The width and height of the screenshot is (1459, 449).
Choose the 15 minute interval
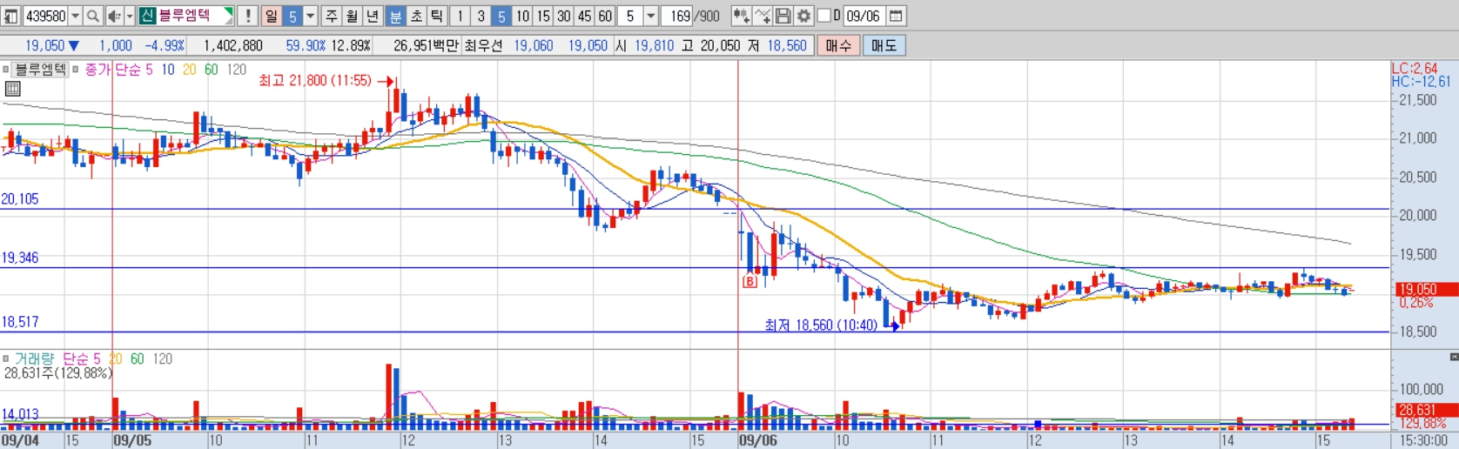(542, 17)
